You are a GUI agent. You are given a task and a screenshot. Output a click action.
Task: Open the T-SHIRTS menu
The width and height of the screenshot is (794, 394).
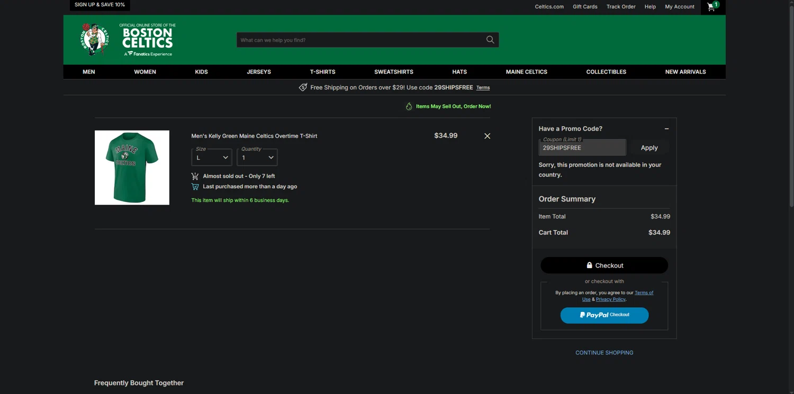tap(323, 72)
